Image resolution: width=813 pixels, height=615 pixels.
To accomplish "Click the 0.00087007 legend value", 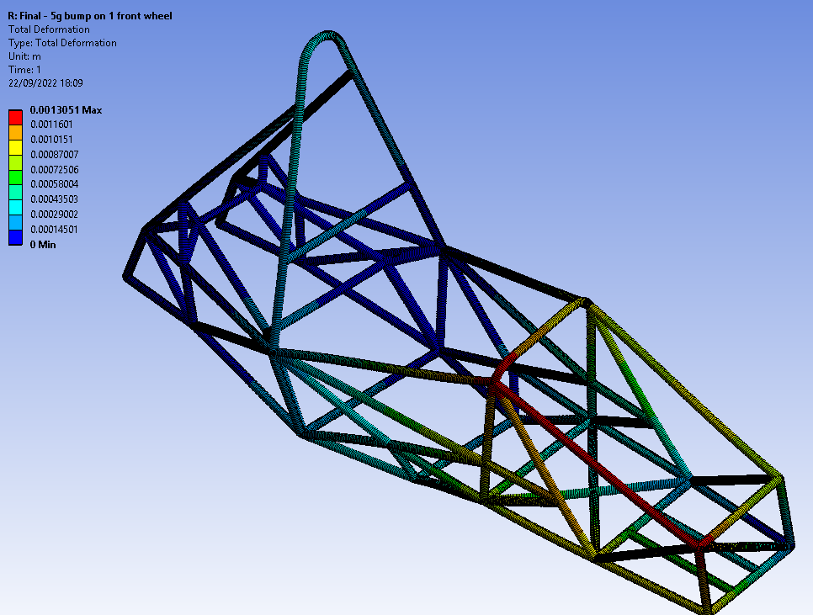I will (x=55, y=155).
